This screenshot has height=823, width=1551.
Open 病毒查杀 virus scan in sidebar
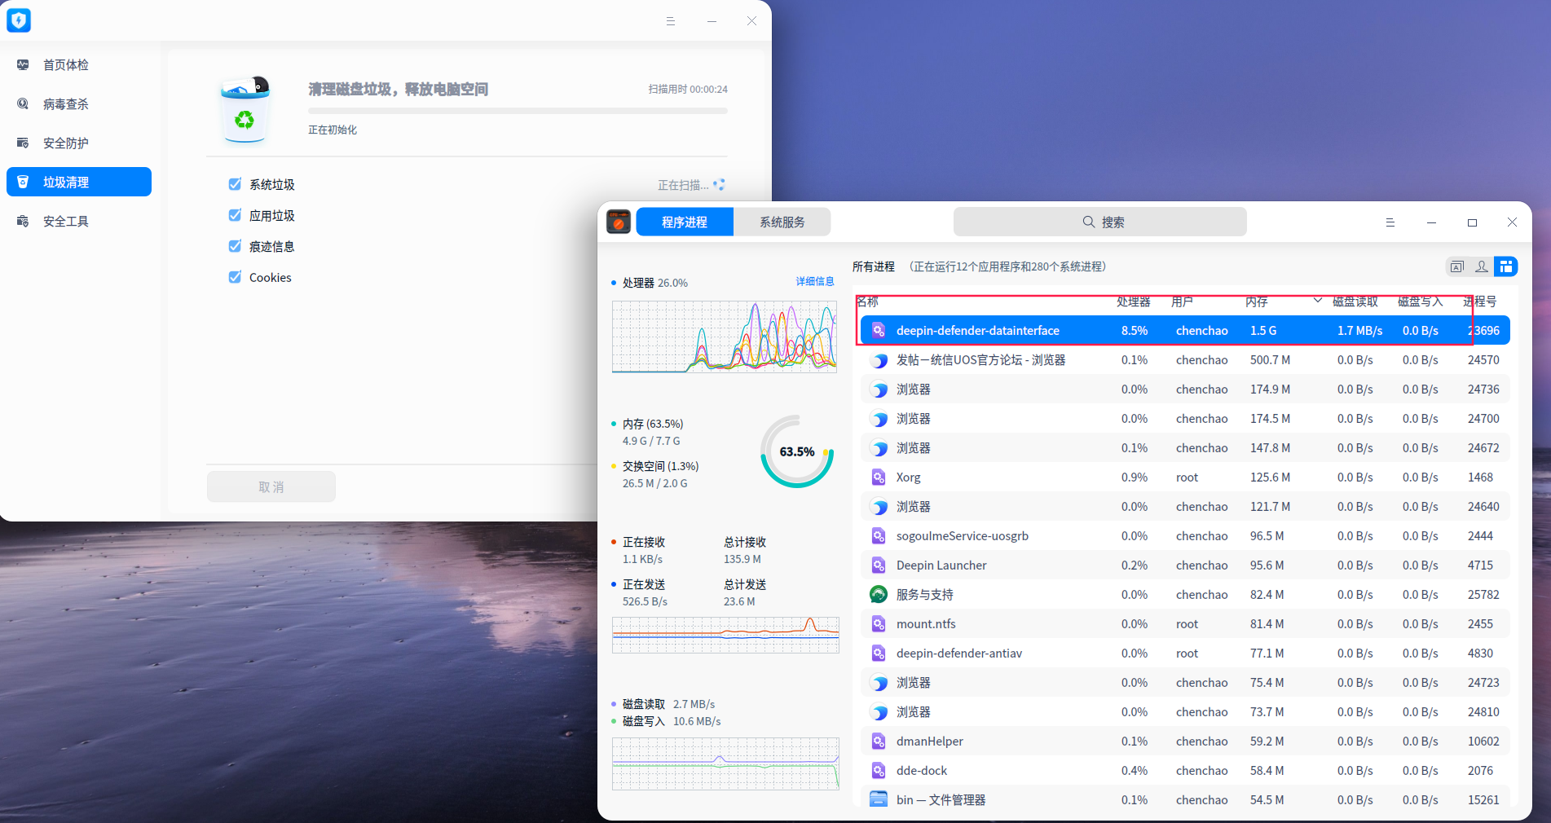pos(65,104)
